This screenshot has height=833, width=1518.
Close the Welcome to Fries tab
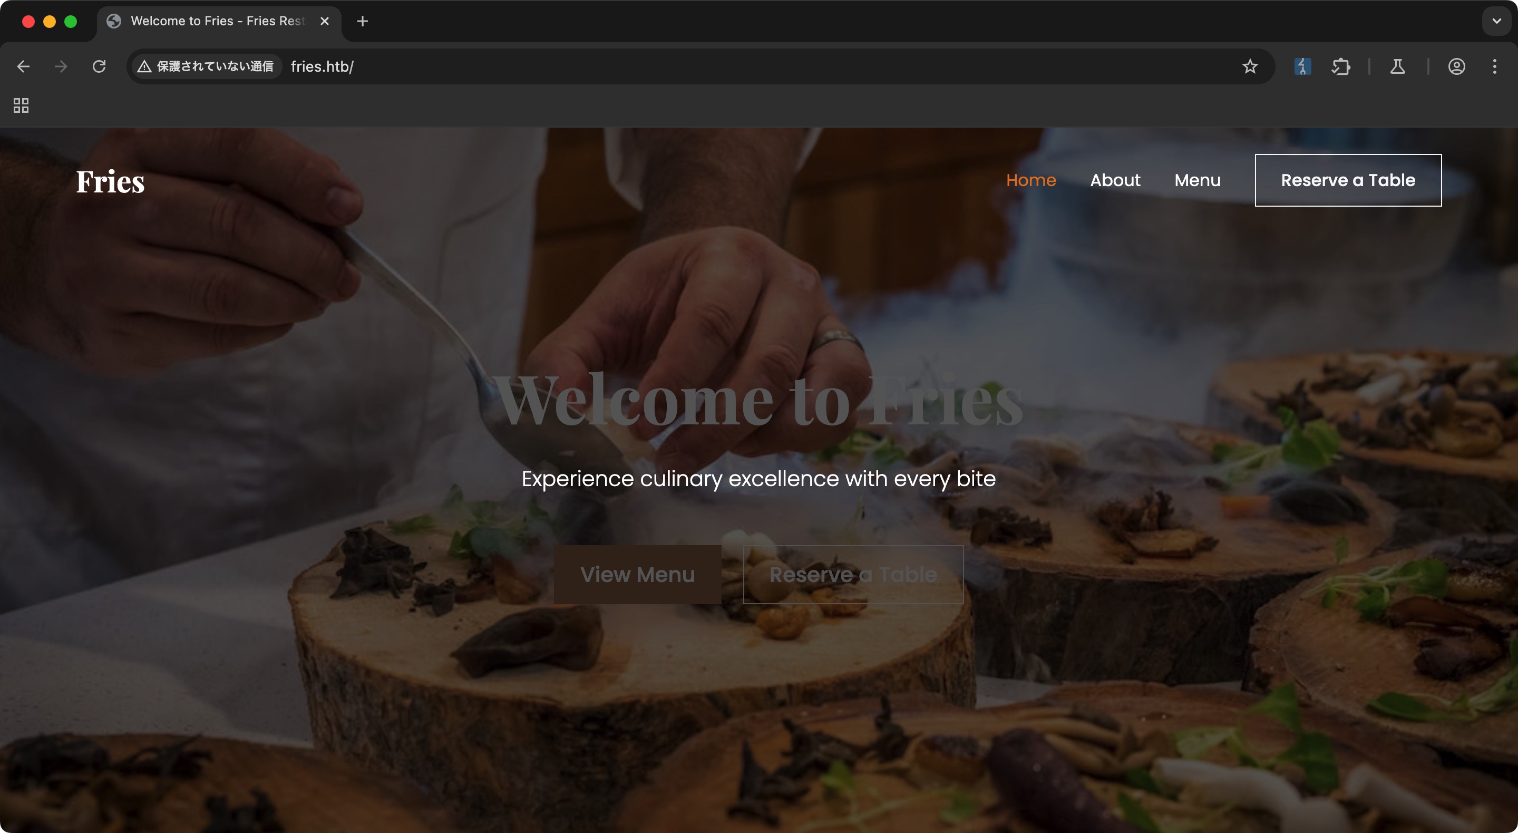pyautogui.click(x=325, y=21)
